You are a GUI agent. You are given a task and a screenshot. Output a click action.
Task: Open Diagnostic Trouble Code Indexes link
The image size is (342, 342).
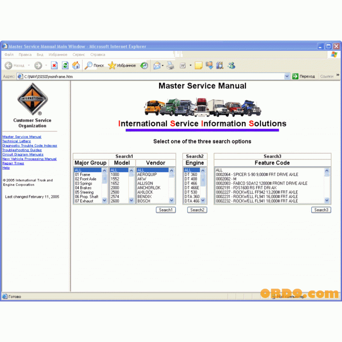pos(29,145)
